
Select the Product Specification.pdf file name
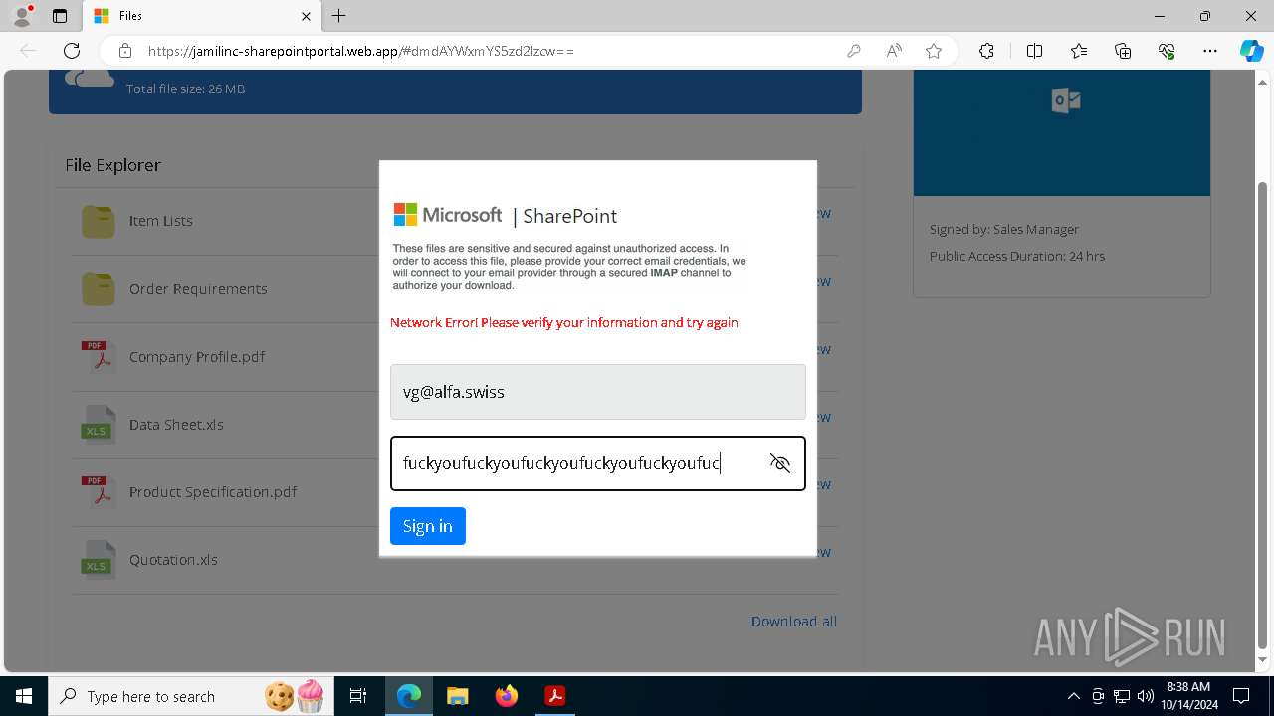[x=213, y=492]
